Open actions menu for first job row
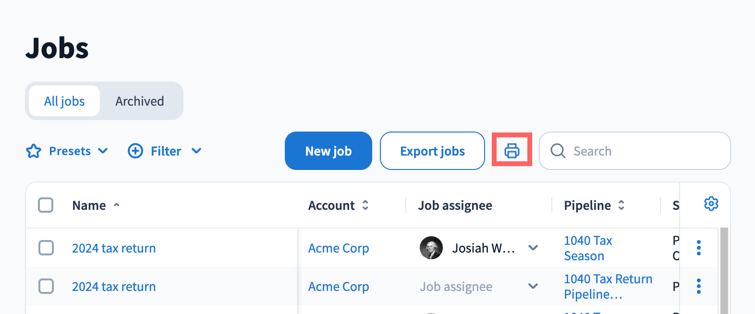The width and height of the screenshot is (755, 314). (698, 248)
